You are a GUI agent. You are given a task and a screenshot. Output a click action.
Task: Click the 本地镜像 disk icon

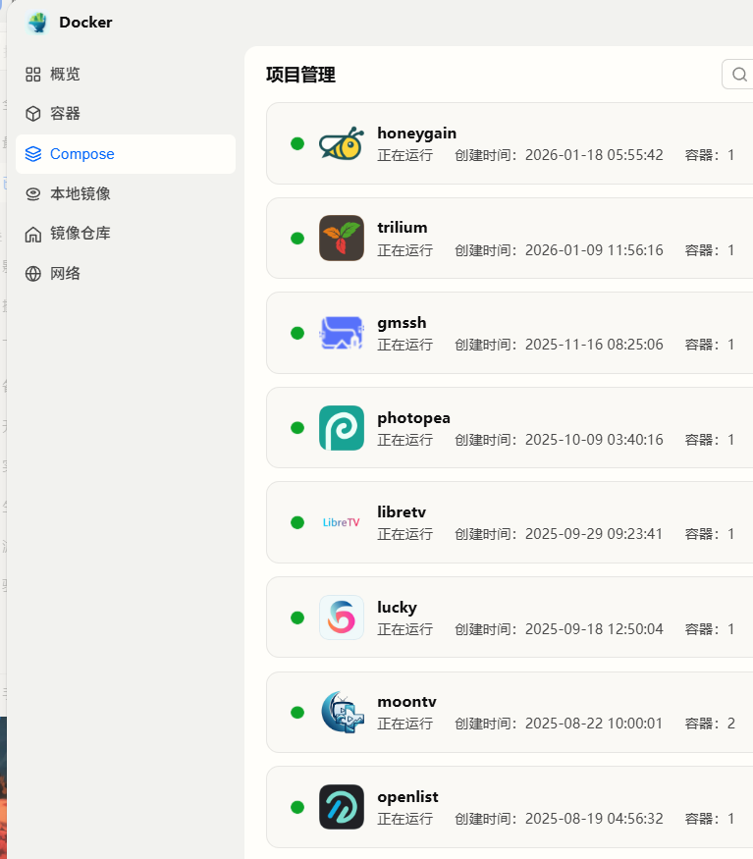click(32, 194)
